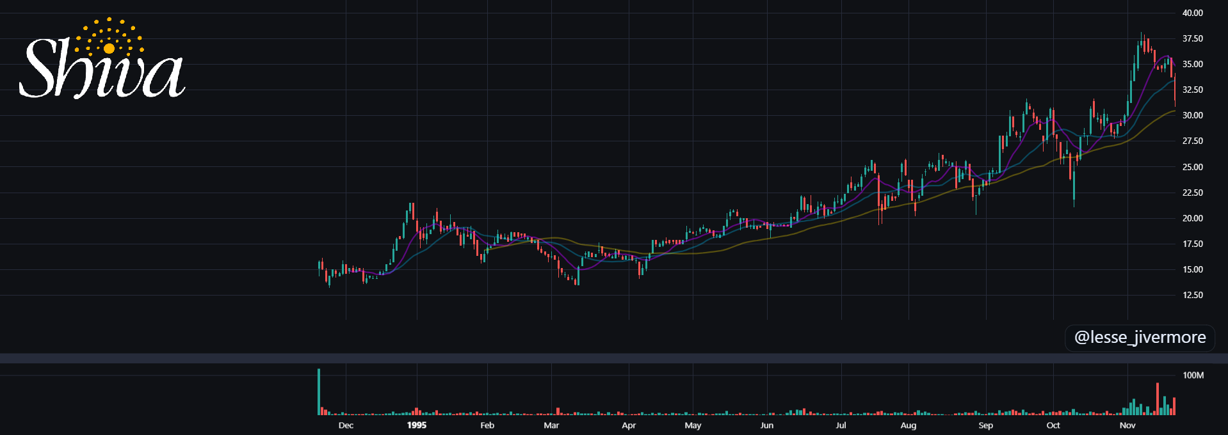The width and height of the screenshot is (1228, 435).
Task: Click the Jul label on time axis
Action: [841, 425]
